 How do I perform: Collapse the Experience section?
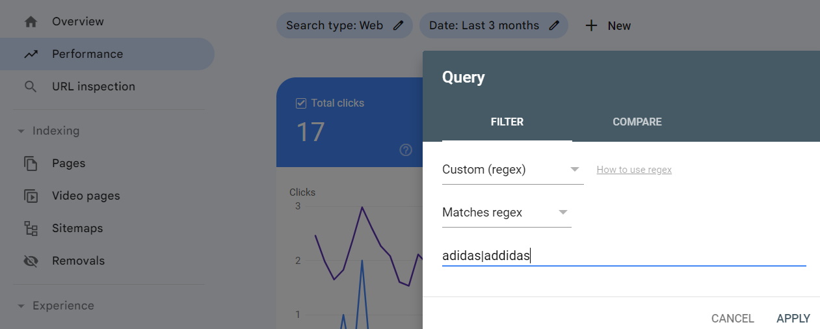click(21, 306)
